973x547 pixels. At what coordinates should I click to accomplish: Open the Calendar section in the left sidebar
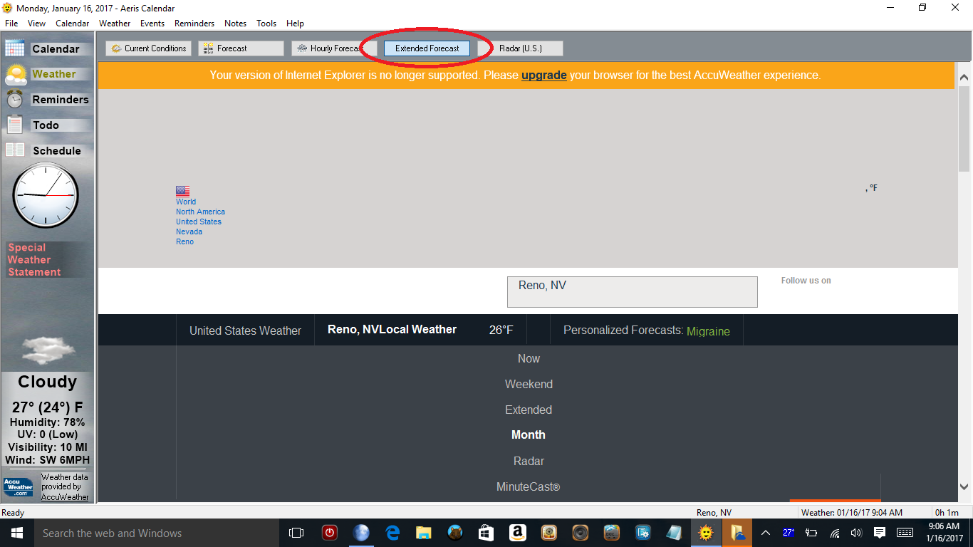[x=48, y=48]
